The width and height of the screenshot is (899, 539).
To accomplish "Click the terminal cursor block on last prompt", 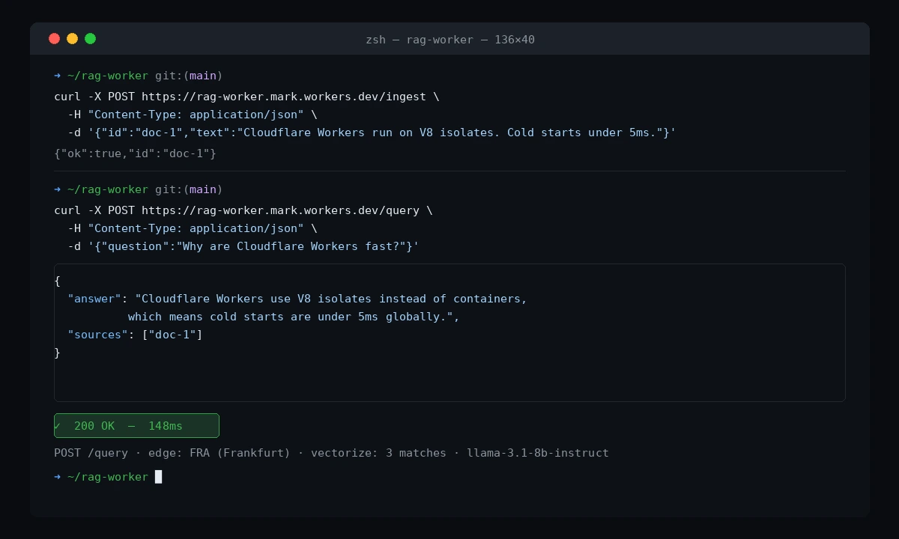I will coord(158,477).
